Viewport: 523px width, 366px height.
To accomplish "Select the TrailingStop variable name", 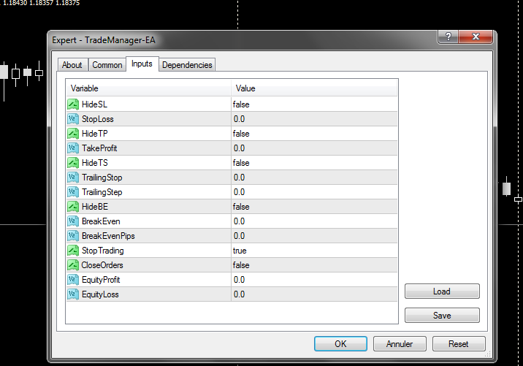I will [x=102, y=178].
